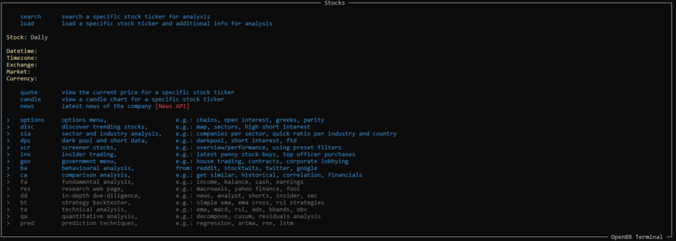Open the 'gov' government menu
The image size is (676, 241).
[26, 161]
